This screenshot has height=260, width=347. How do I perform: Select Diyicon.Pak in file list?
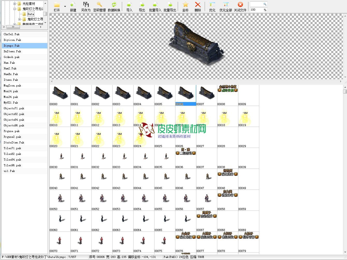(25, 40)
